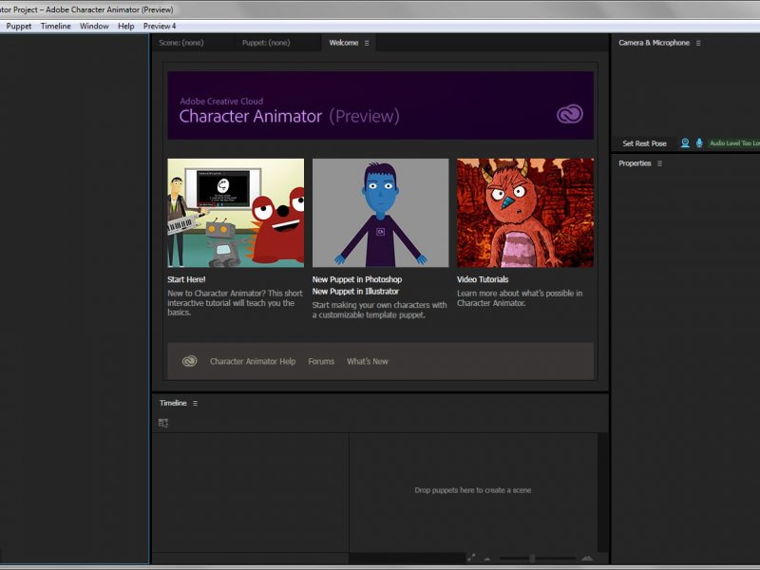
Task: Open the Forums link
Action: coord(321,361)
